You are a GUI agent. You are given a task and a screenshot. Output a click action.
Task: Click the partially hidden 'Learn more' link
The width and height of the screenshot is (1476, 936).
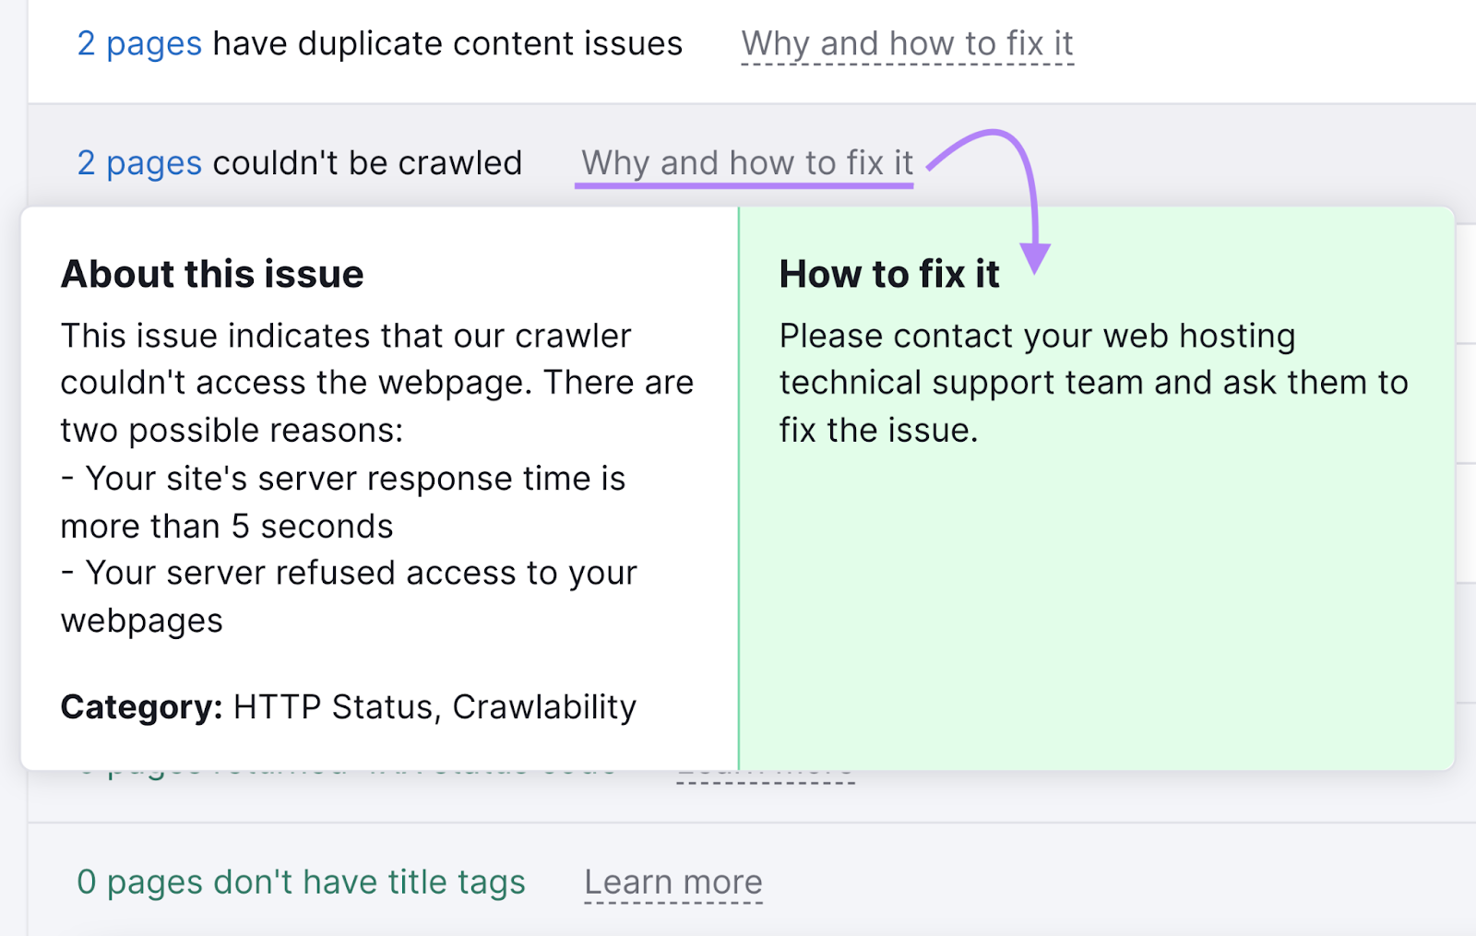coord(766,773)
